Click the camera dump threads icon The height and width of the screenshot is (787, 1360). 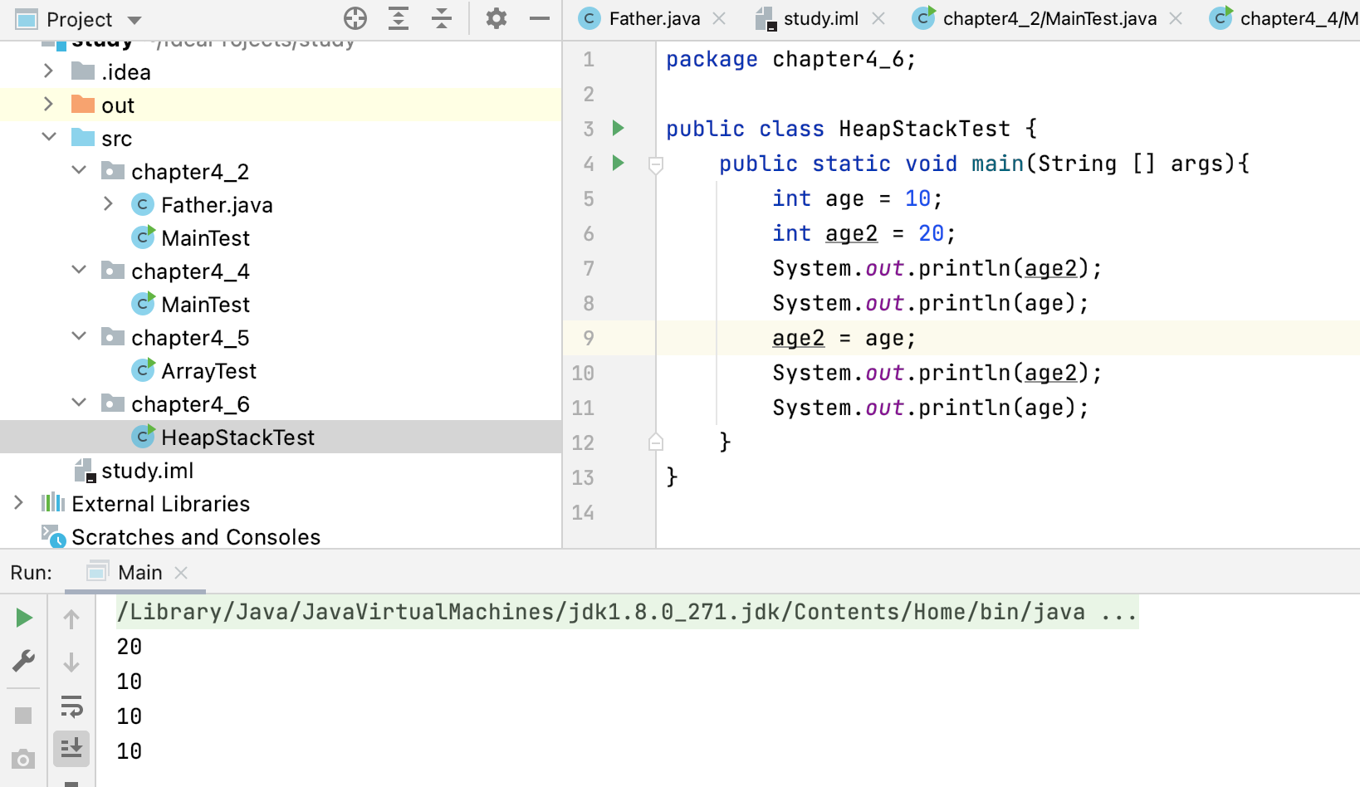(x=23, y=759)
